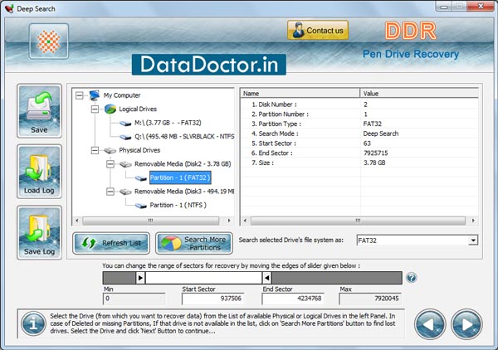This screenshot has width=498, height=350.
Task: Click the Physical Drives disk icon
Action: 110,150
